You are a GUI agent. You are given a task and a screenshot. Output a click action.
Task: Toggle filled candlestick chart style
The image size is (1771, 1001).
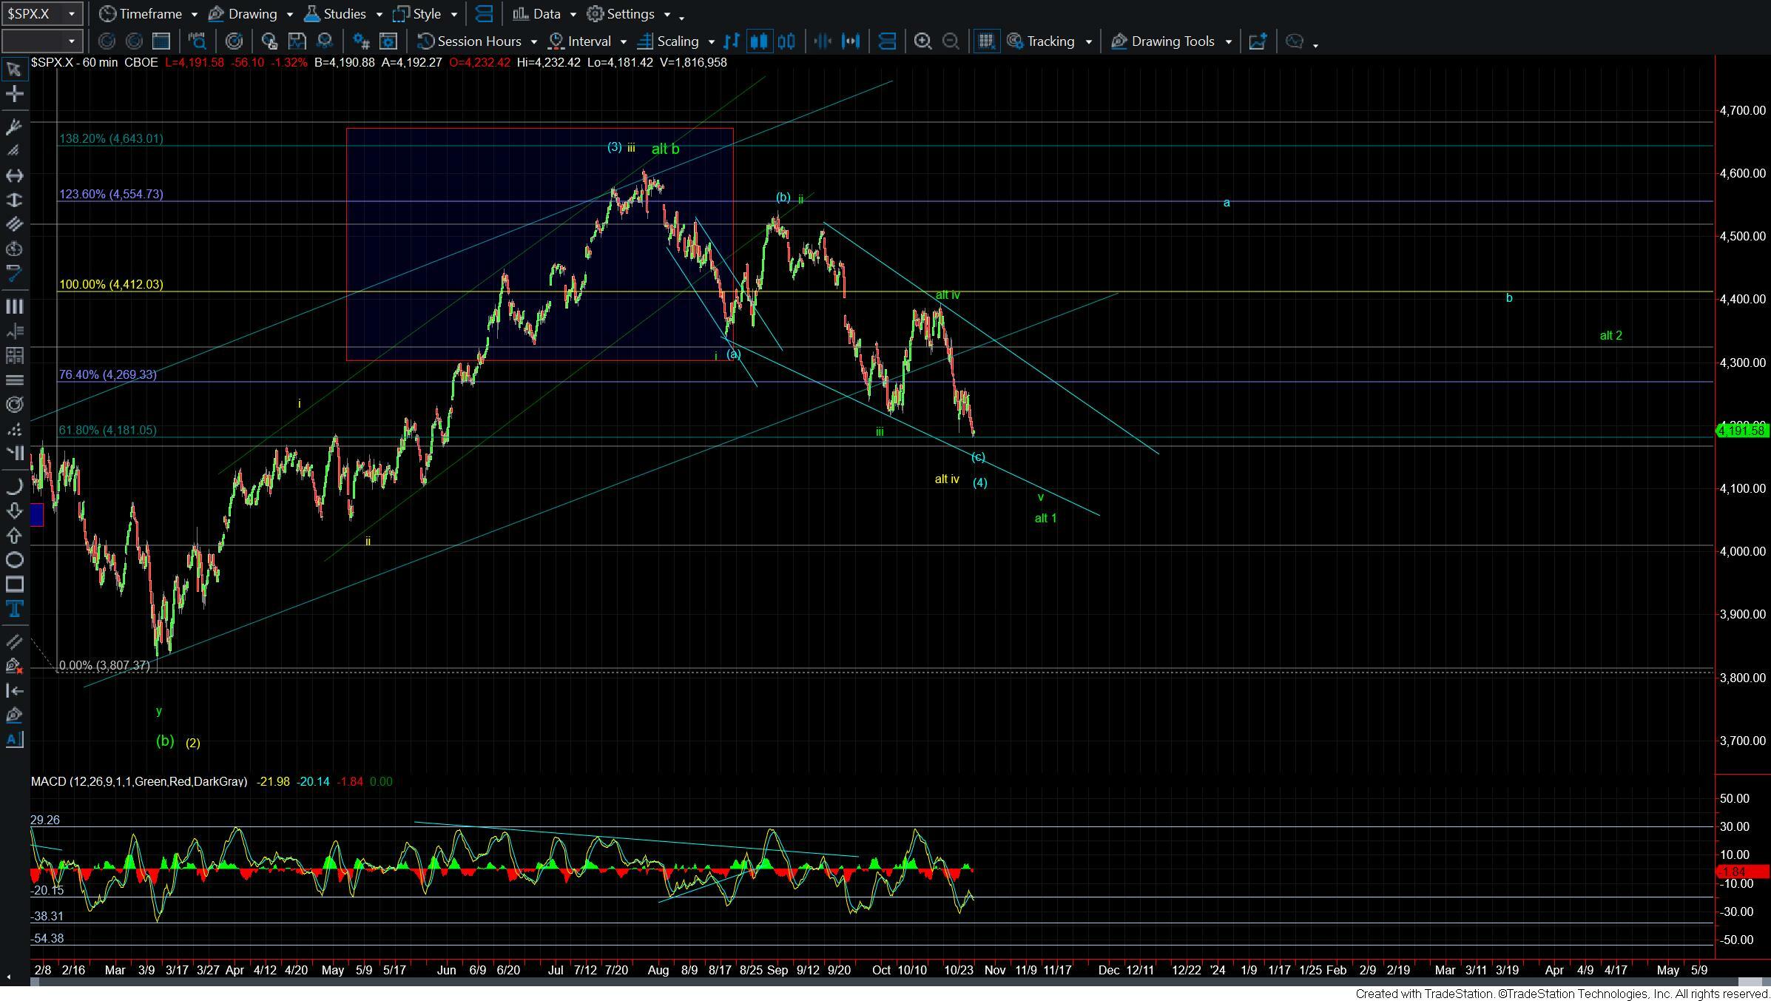[x=758, y=41]
